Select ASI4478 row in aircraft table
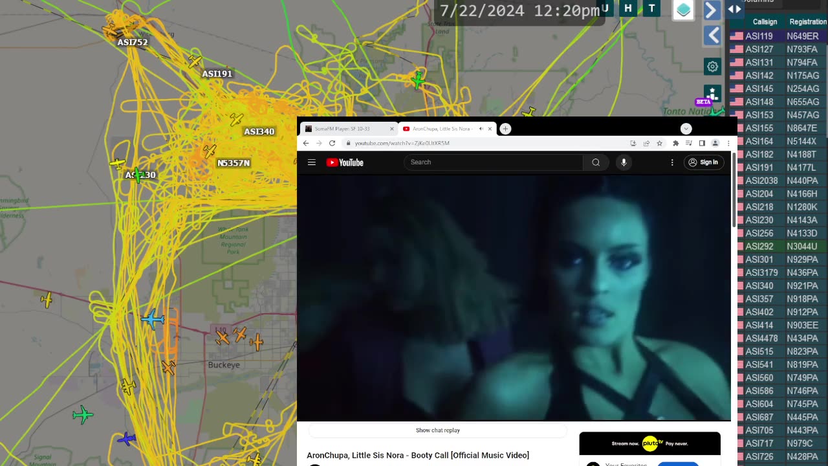828x466 pixels. coord(779,338)
